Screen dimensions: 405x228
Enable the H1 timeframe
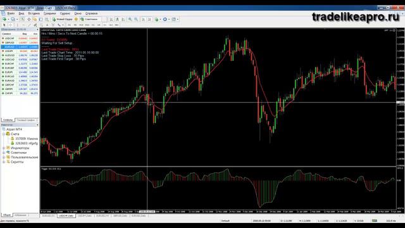93,25
